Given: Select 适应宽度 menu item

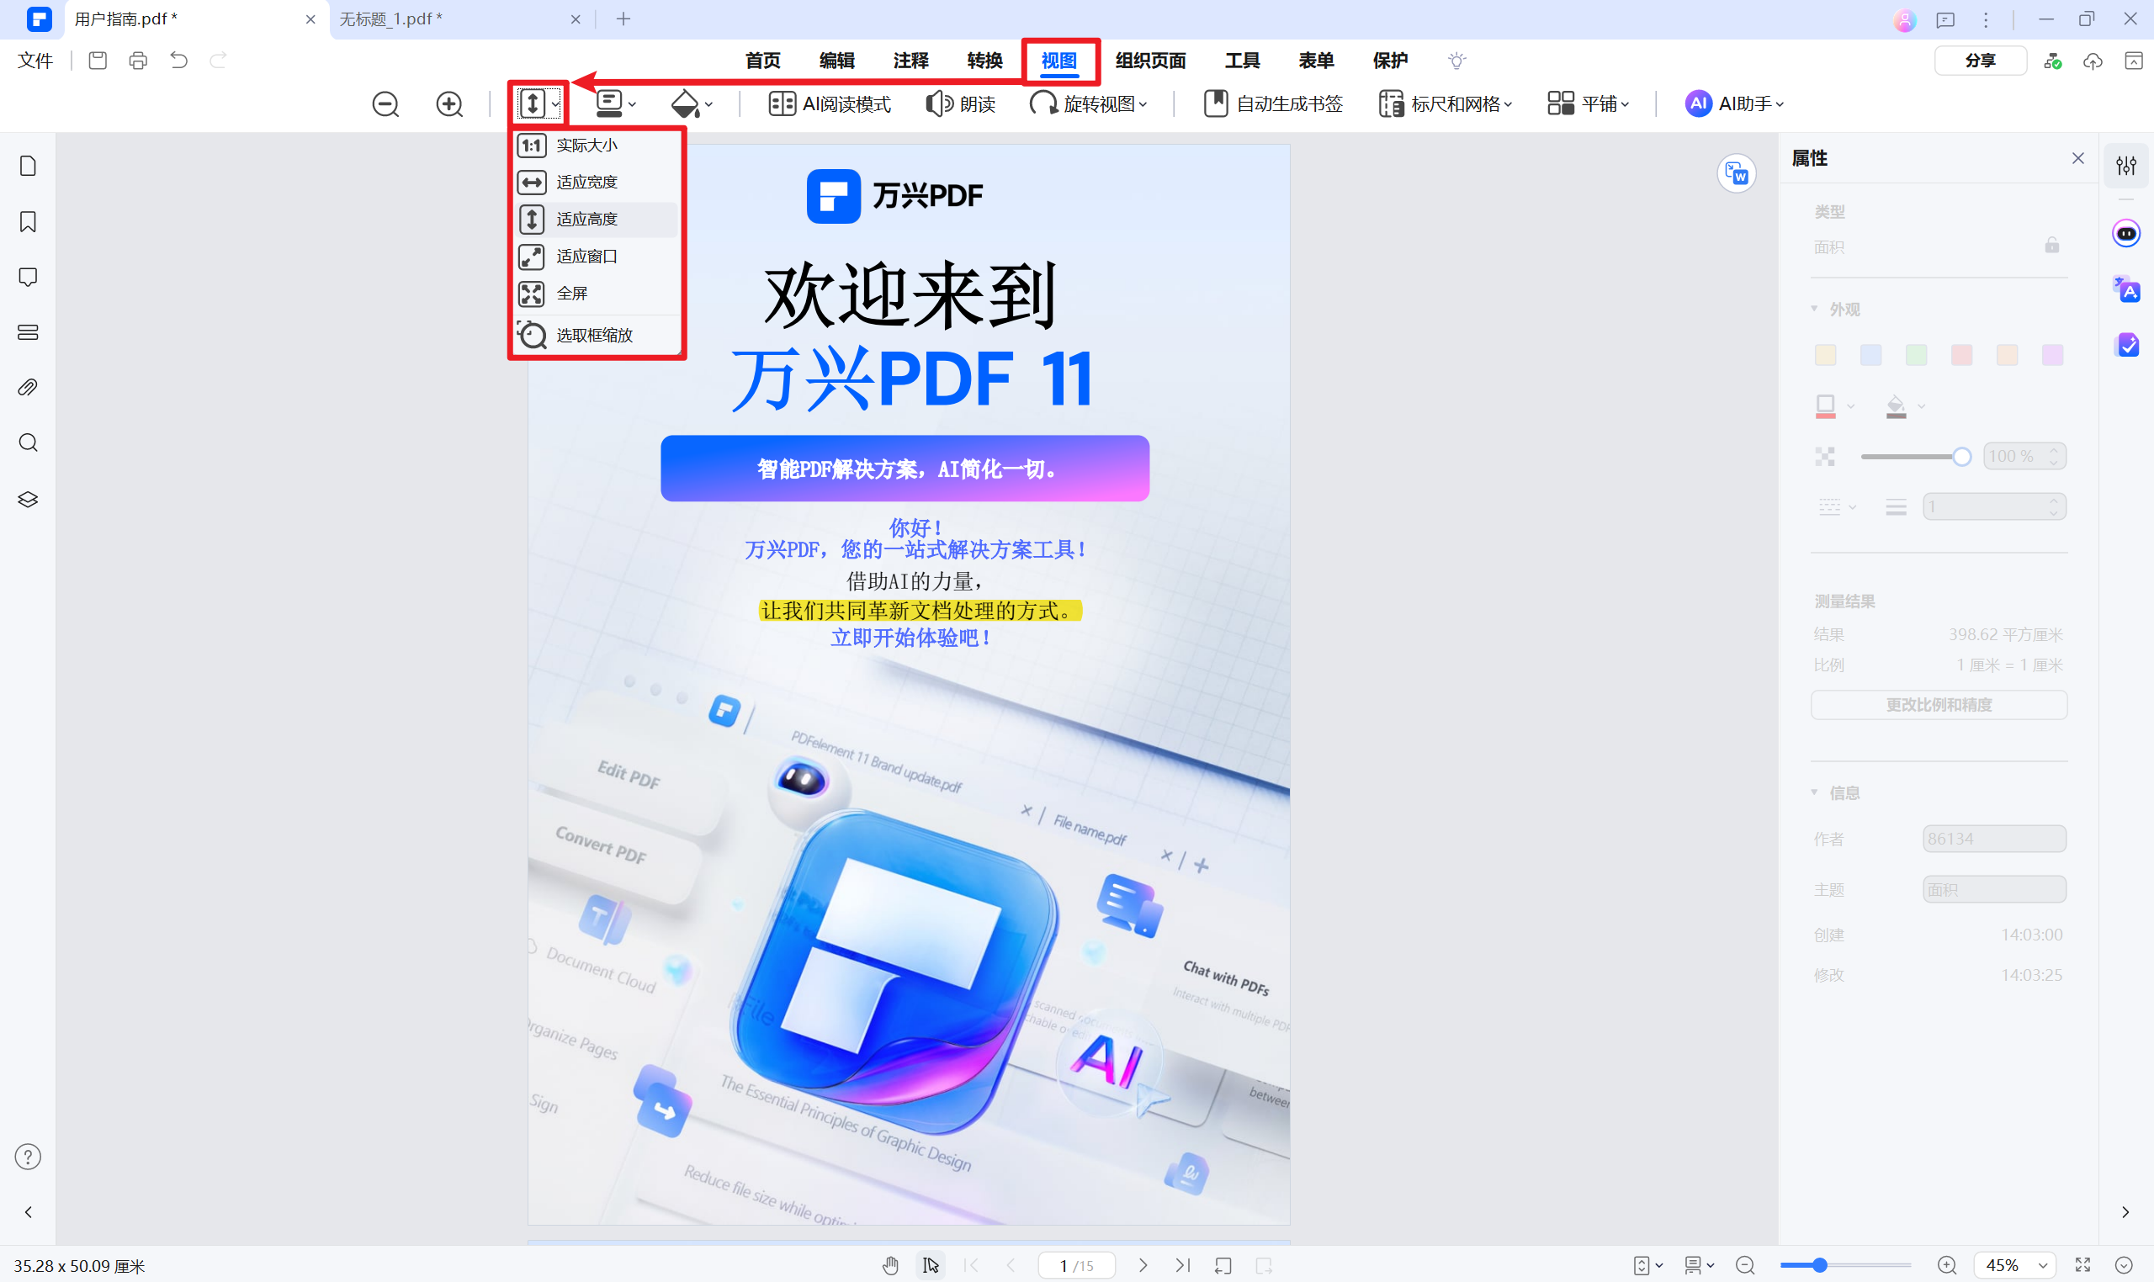Looking at the screenshot, I should (x=597, y=183).
